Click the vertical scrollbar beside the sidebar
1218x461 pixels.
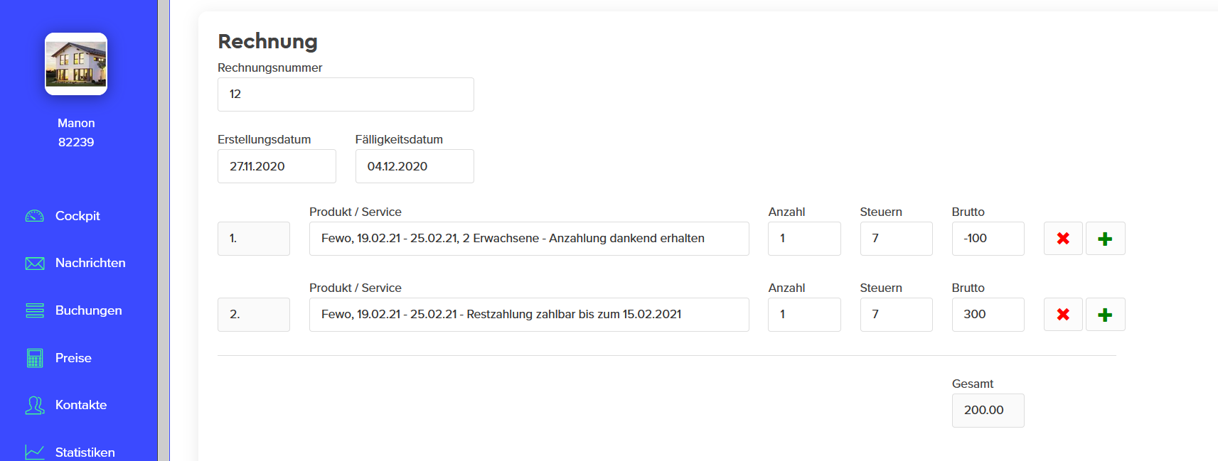click(x=164, y=230)
